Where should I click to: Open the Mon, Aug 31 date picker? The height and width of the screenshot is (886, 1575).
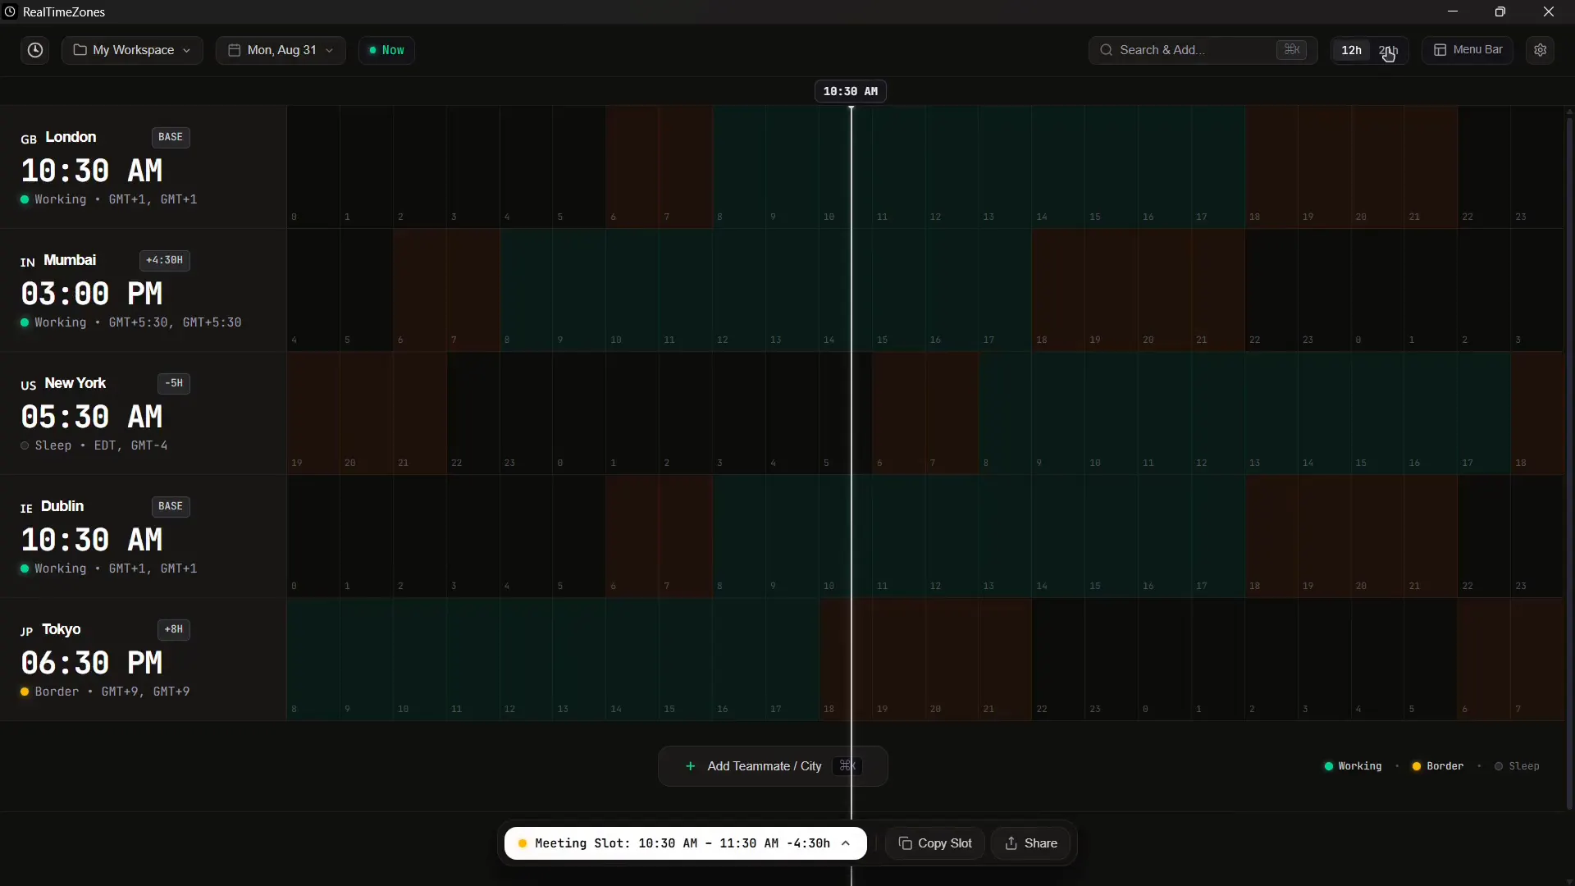(x=281, y=50)
